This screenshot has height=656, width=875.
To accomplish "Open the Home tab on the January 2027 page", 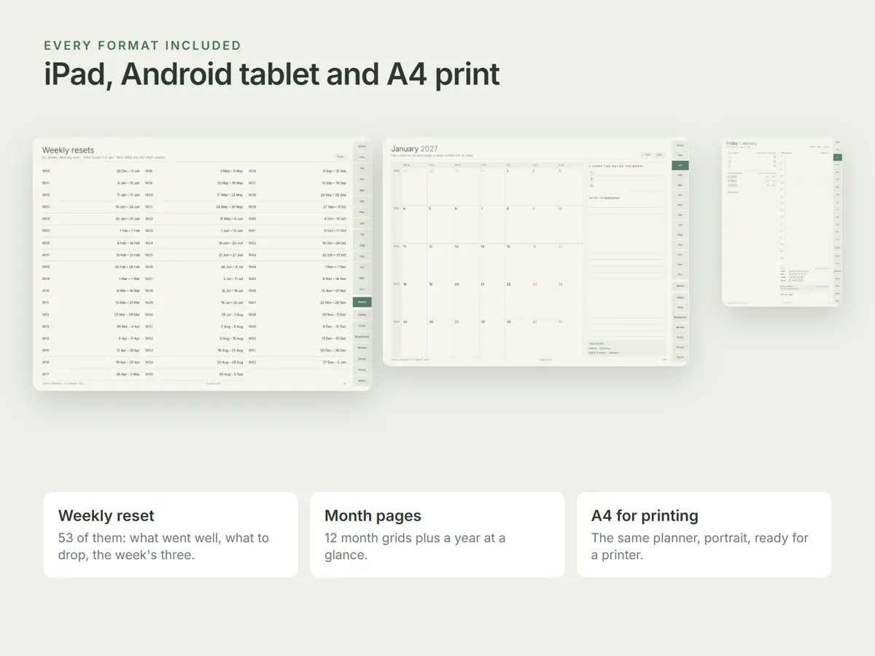I will (680, 145).
